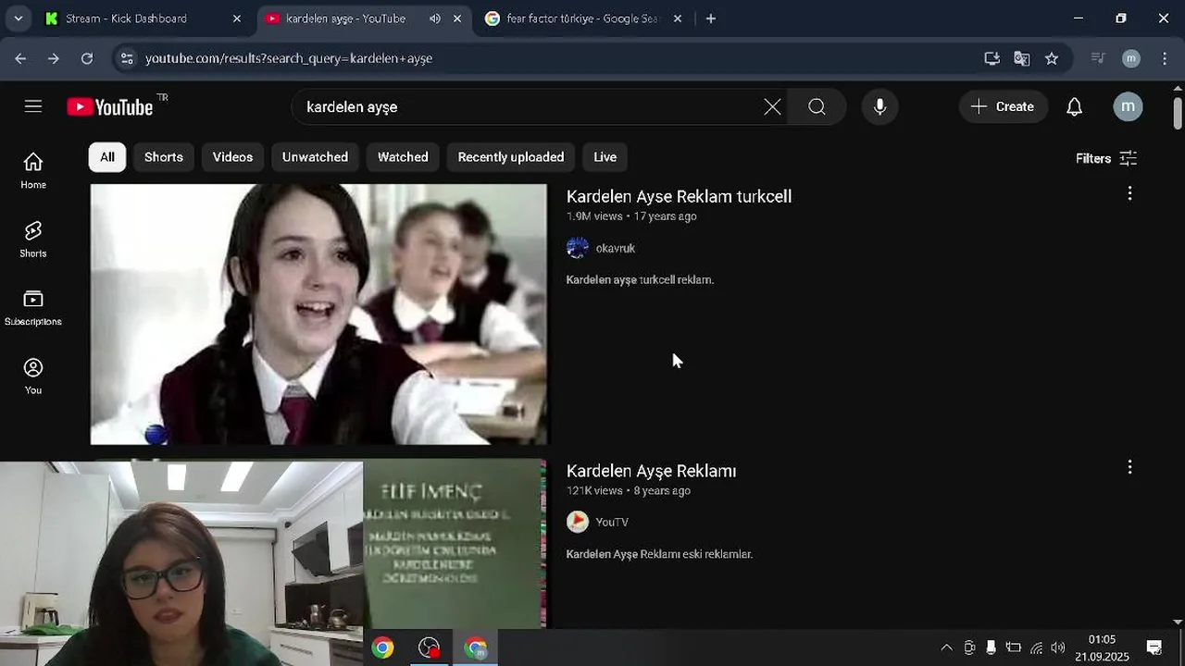Image resolution: width=1185 pixels, height=666 pixels.
Task: Select the kardelen ayşe - YouTube tab
Action: [344, 18]
